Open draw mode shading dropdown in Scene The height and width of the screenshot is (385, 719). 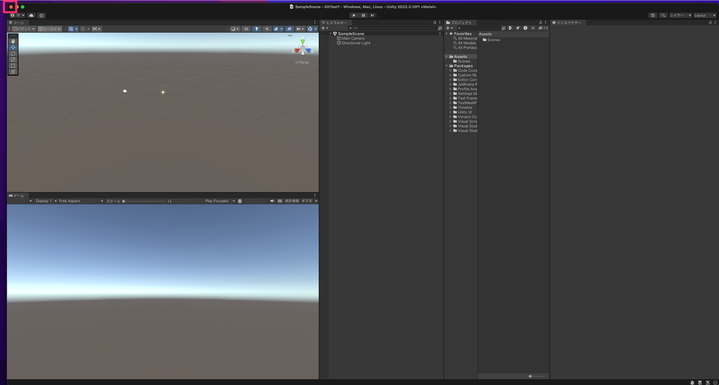[x=235, y=29]
